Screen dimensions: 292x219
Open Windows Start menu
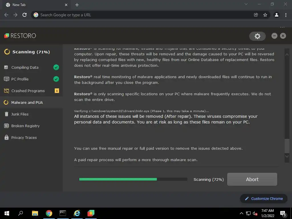coord(7,213)
